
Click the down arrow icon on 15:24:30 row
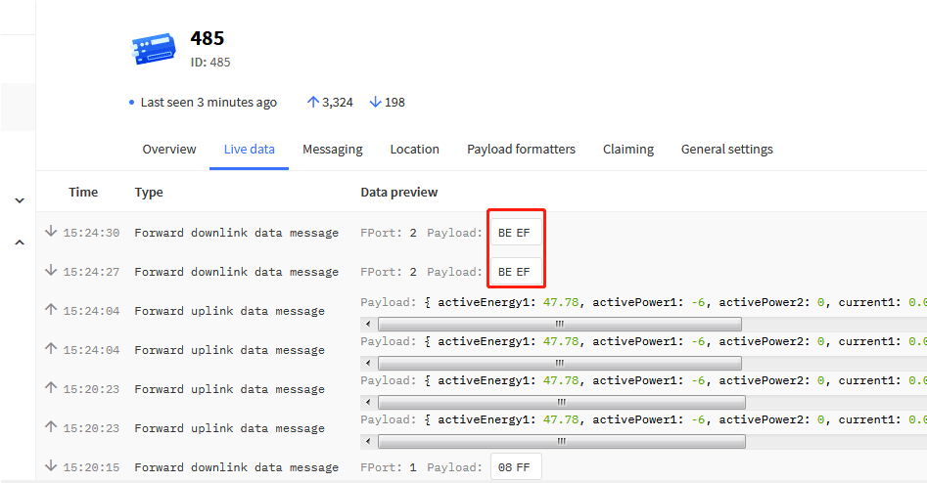tap(51, 231)
